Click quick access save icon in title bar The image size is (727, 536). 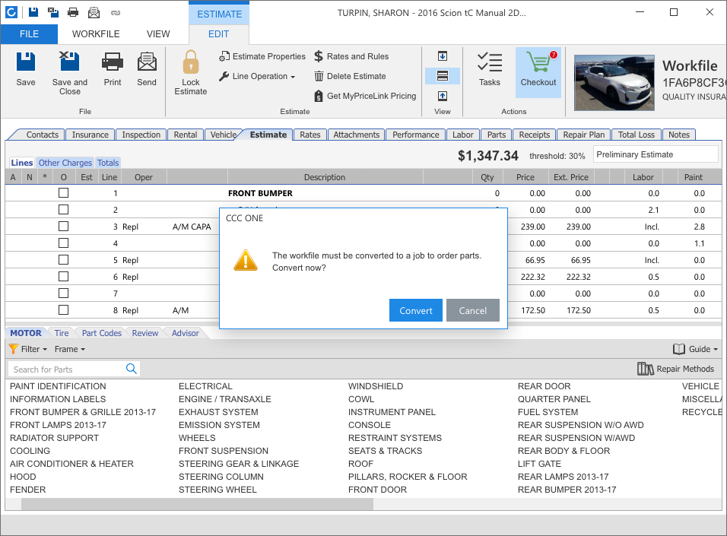(x=33, y=12)
